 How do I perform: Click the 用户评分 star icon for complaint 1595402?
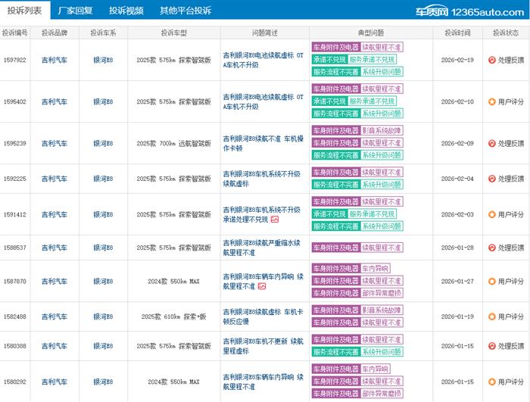click(x=491, y=101)
